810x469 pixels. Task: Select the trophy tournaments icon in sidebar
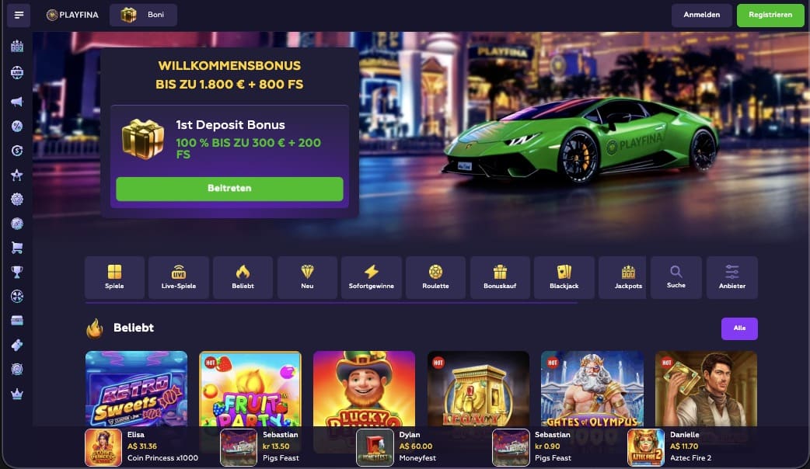pos(17,272)
